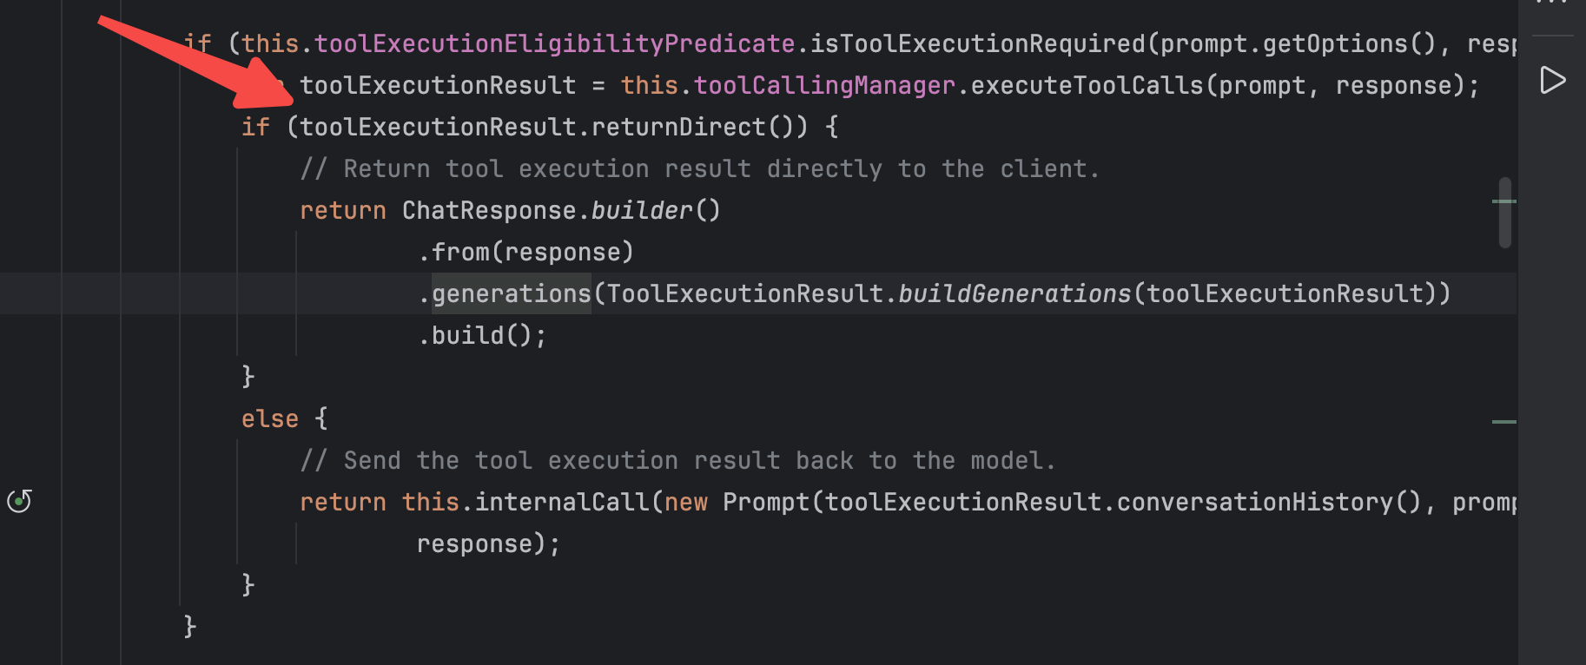Click the else keyword
The width and height of the screenshot is (1586, 665).
point(269,419)
